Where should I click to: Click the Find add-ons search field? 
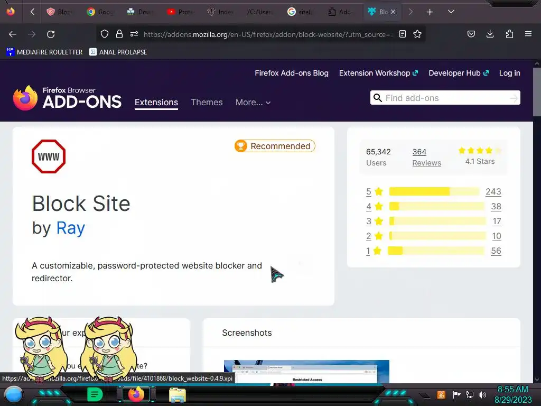(445, 98)
